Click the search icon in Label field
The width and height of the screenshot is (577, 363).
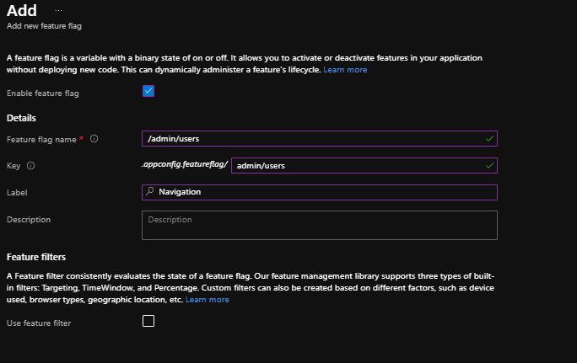(150, 191)
